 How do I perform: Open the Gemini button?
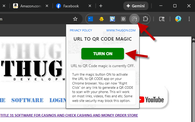coord(136,6)
